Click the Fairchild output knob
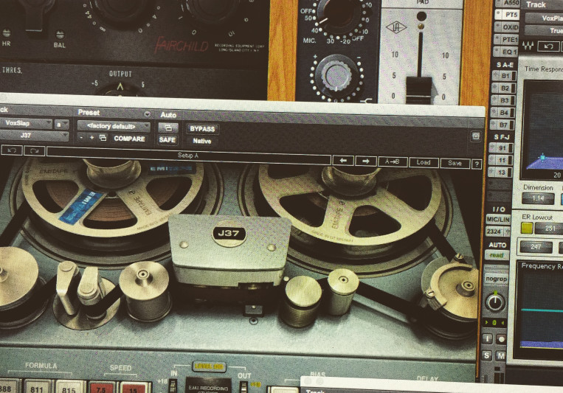Screen dimensions: 563x393 (x=120, y=89)
